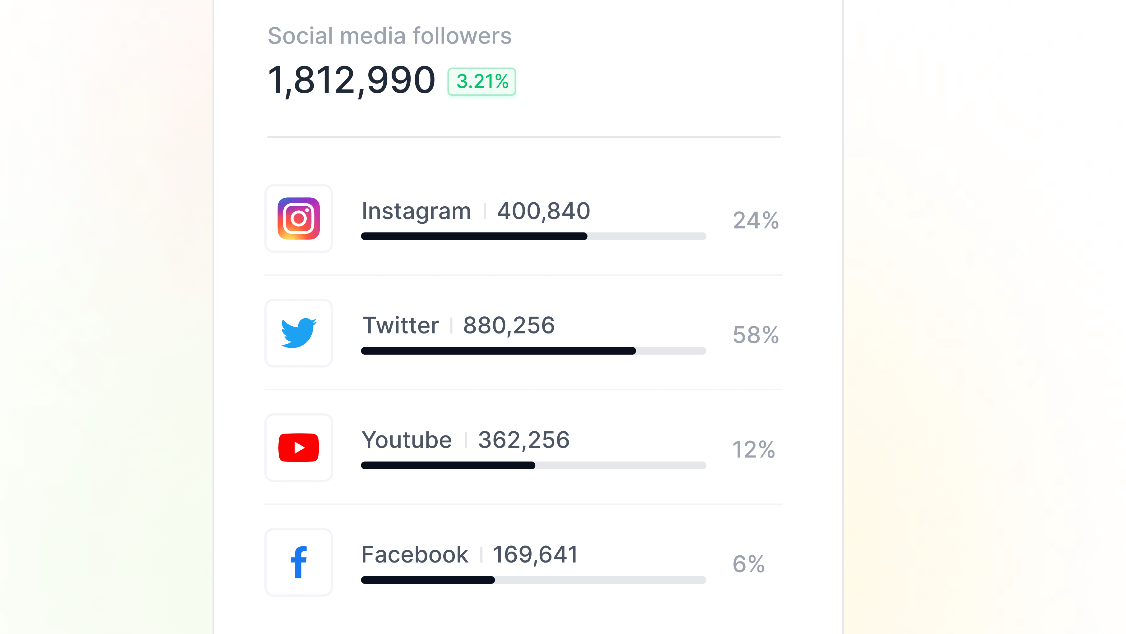The height and width of the screenshot is (634, 1126).
Task: Click the Twitter follower count 880,256
Action: (509, 326)
